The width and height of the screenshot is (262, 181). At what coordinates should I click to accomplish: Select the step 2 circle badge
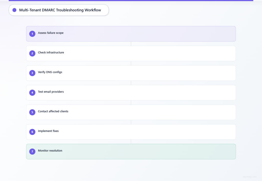pos(32,53)
